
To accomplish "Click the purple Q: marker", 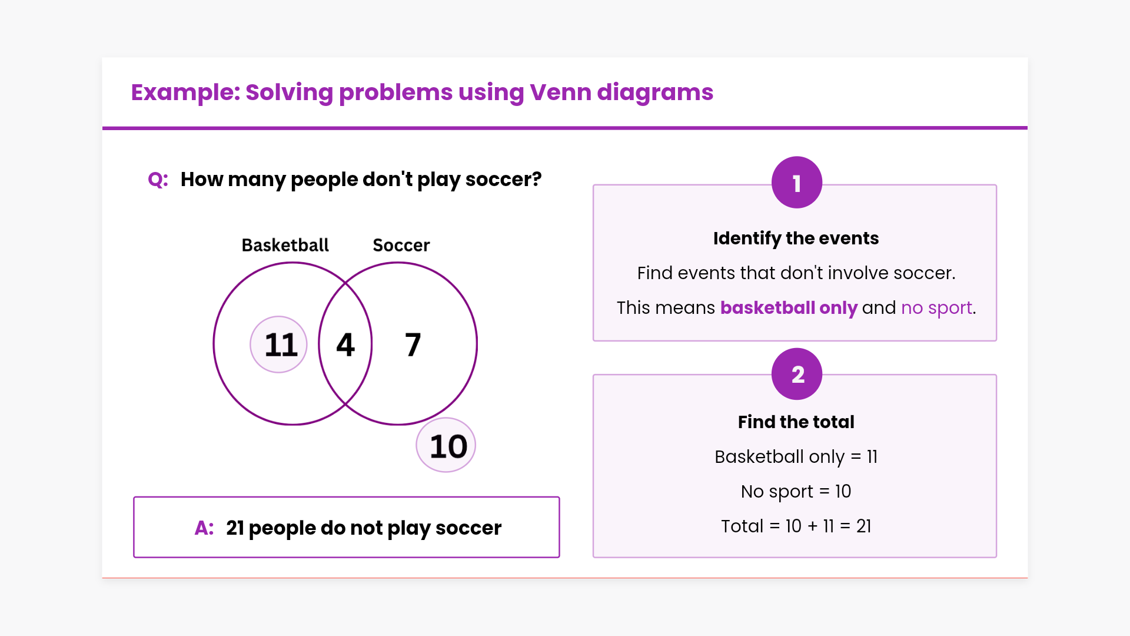I will (158, 179).
